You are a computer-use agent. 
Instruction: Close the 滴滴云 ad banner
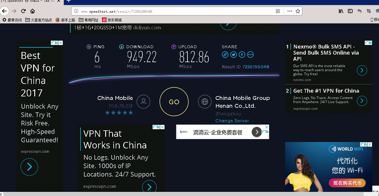(x=267, y=127)
